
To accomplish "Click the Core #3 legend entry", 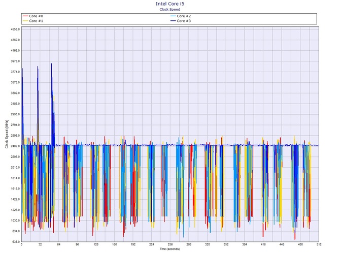I will (181, 21).
